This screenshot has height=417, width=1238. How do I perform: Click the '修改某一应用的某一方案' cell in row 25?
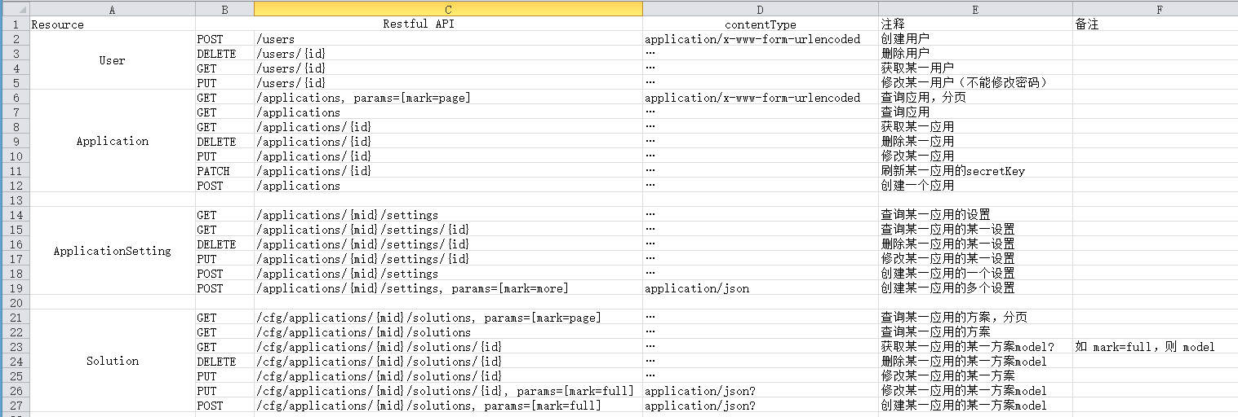click(x=975, y=376)
